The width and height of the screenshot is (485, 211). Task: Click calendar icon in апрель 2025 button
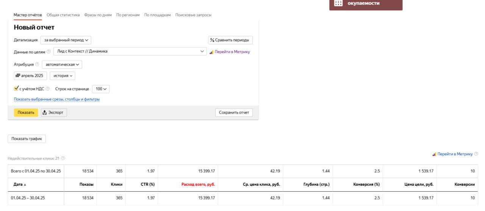point(17,76)
